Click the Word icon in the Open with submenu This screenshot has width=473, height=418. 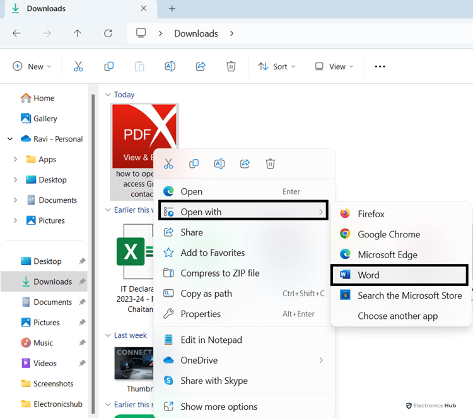pyautogui.click(x=345, y=275)
